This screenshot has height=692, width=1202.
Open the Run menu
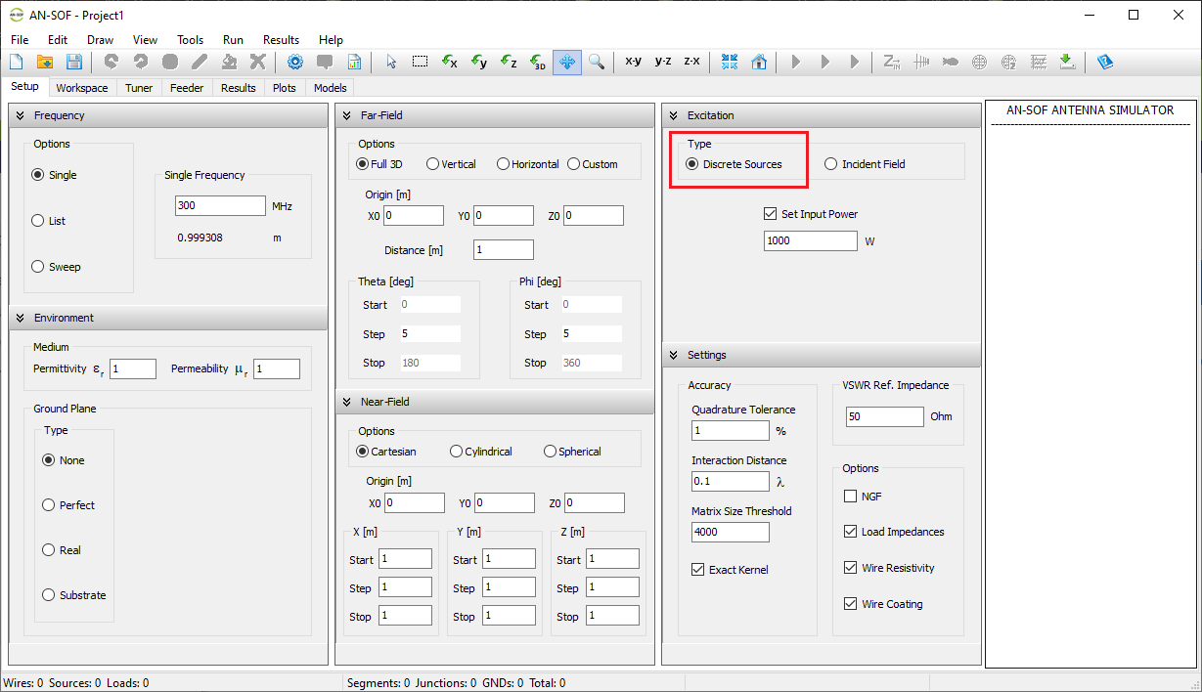[233, 40]
